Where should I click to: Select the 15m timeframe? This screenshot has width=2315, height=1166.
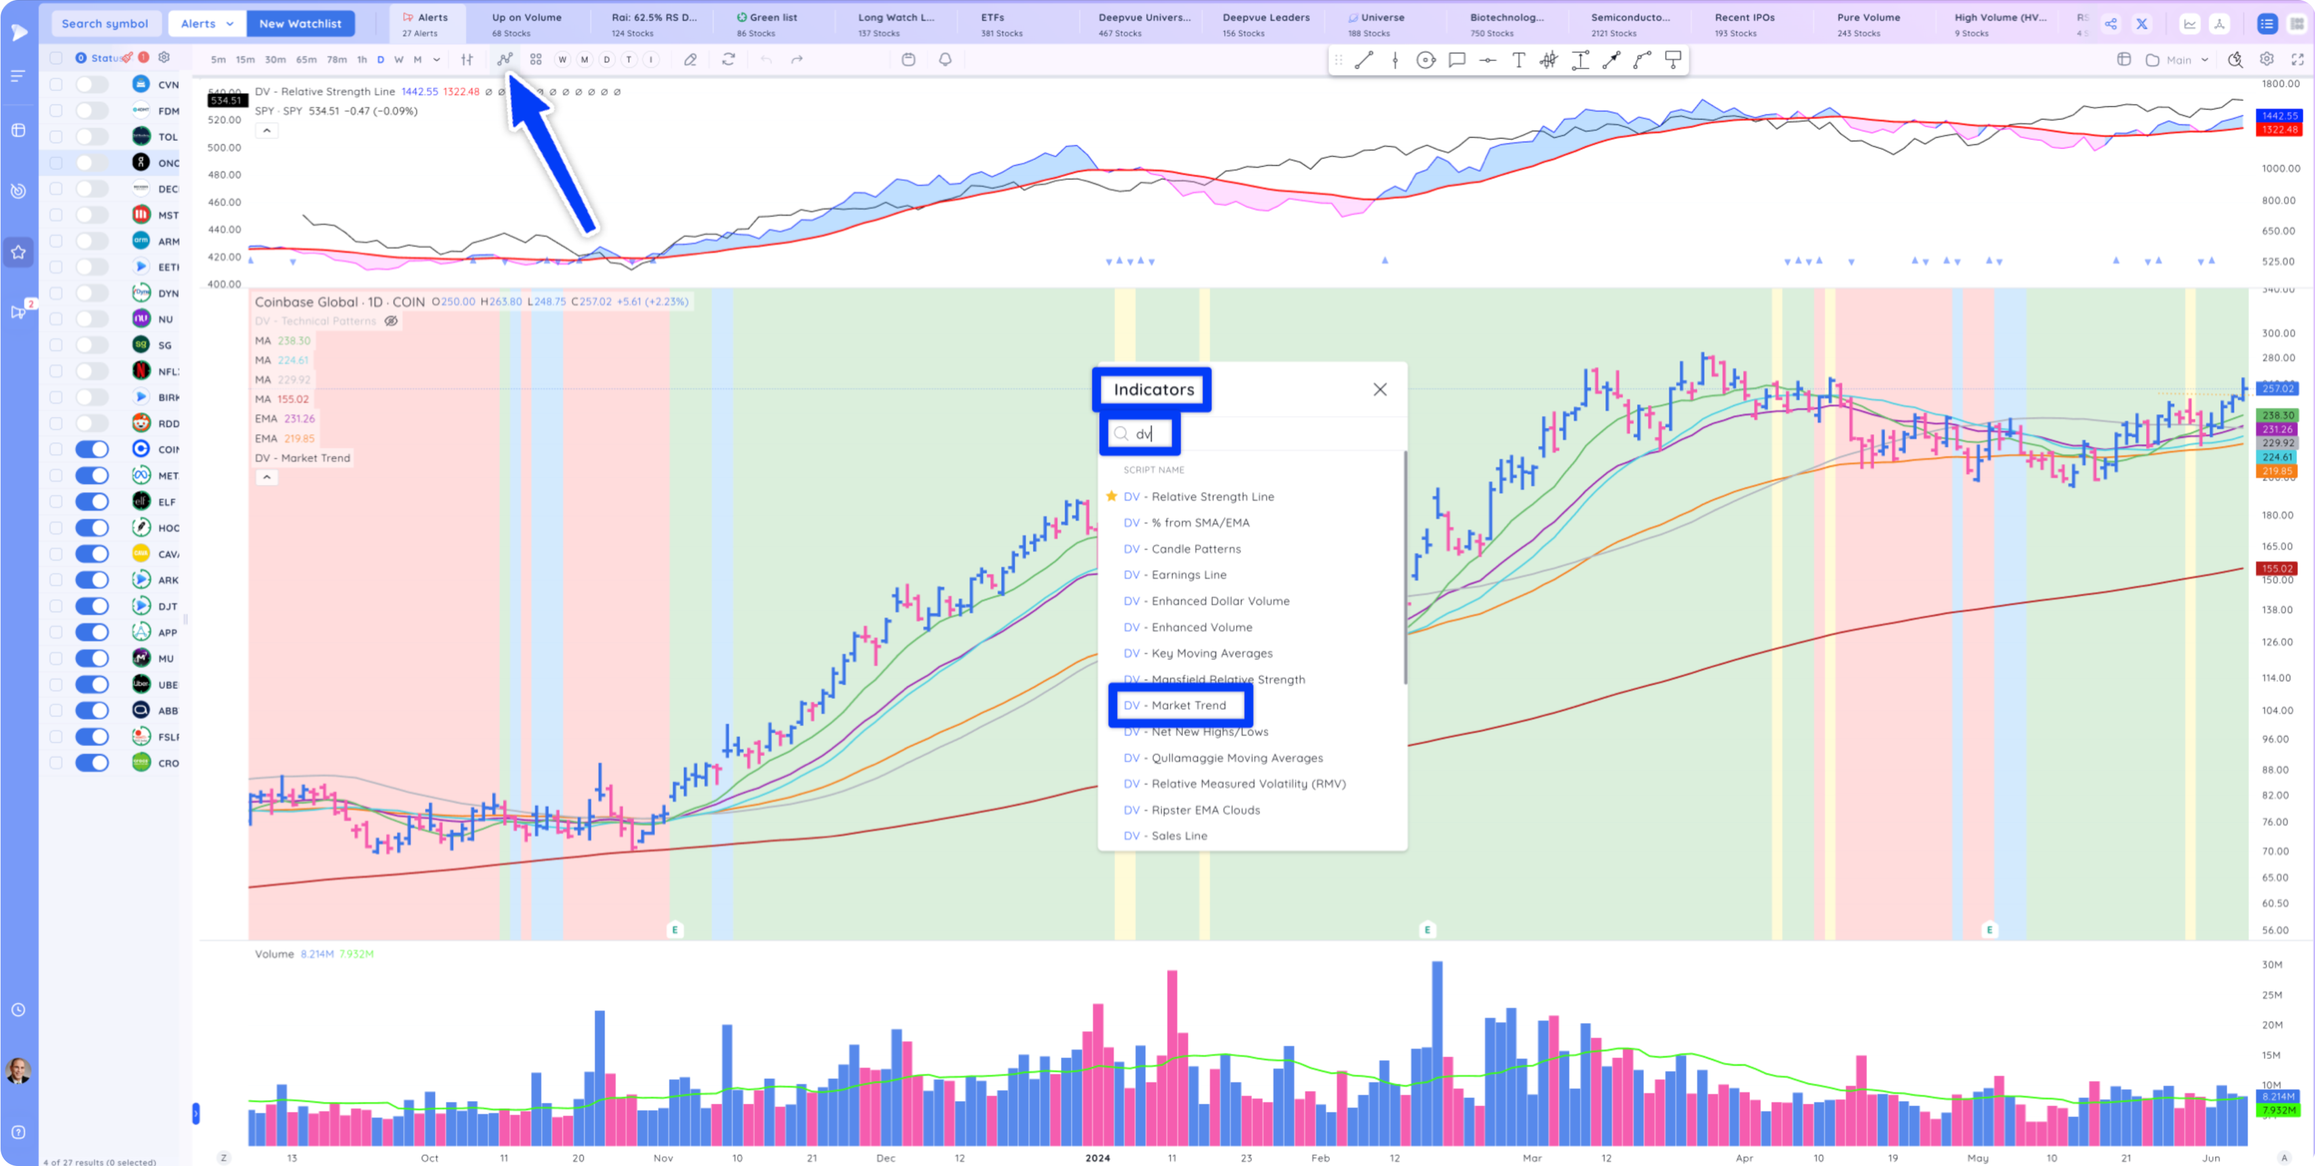pos(244,60)
